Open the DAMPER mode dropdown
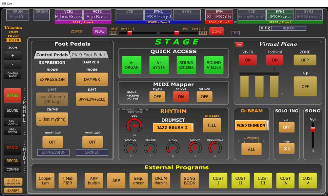 [x=92, y=79]
